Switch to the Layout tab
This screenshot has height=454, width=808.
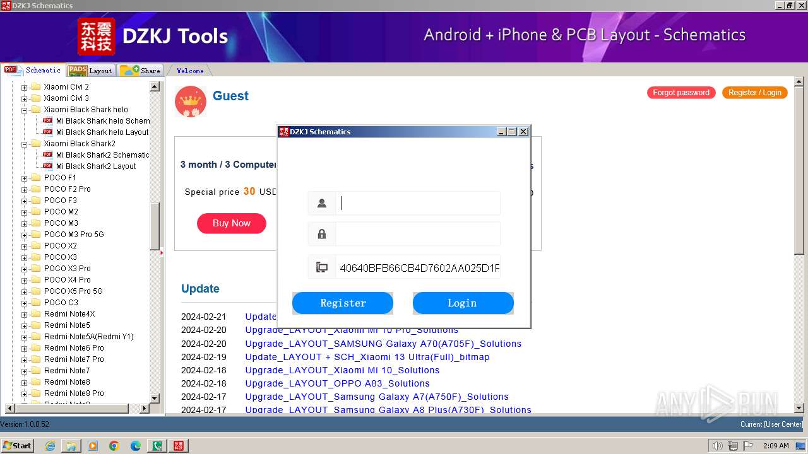click(x=90, y=71)
